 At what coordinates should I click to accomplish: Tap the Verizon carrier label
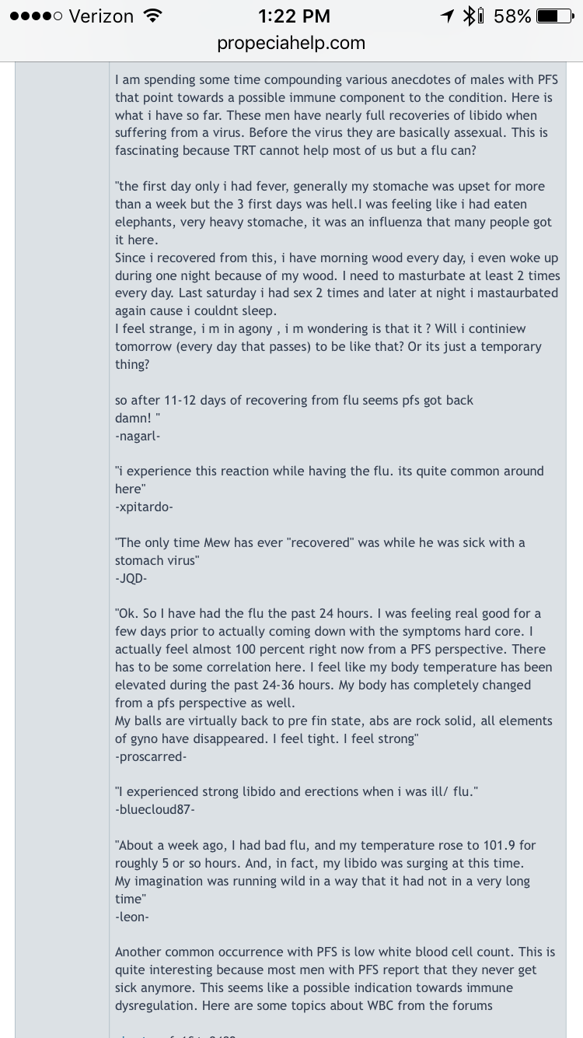[102, 16]
